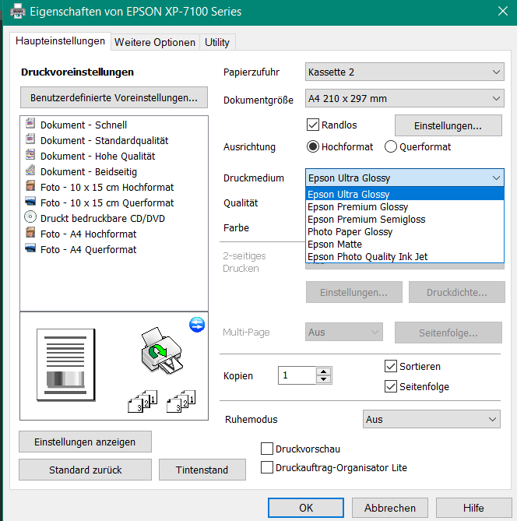Click the Foto - A4 Querformat preset icon
The image size is (517, 521).
pyautogui.click(x=30, y=248)
